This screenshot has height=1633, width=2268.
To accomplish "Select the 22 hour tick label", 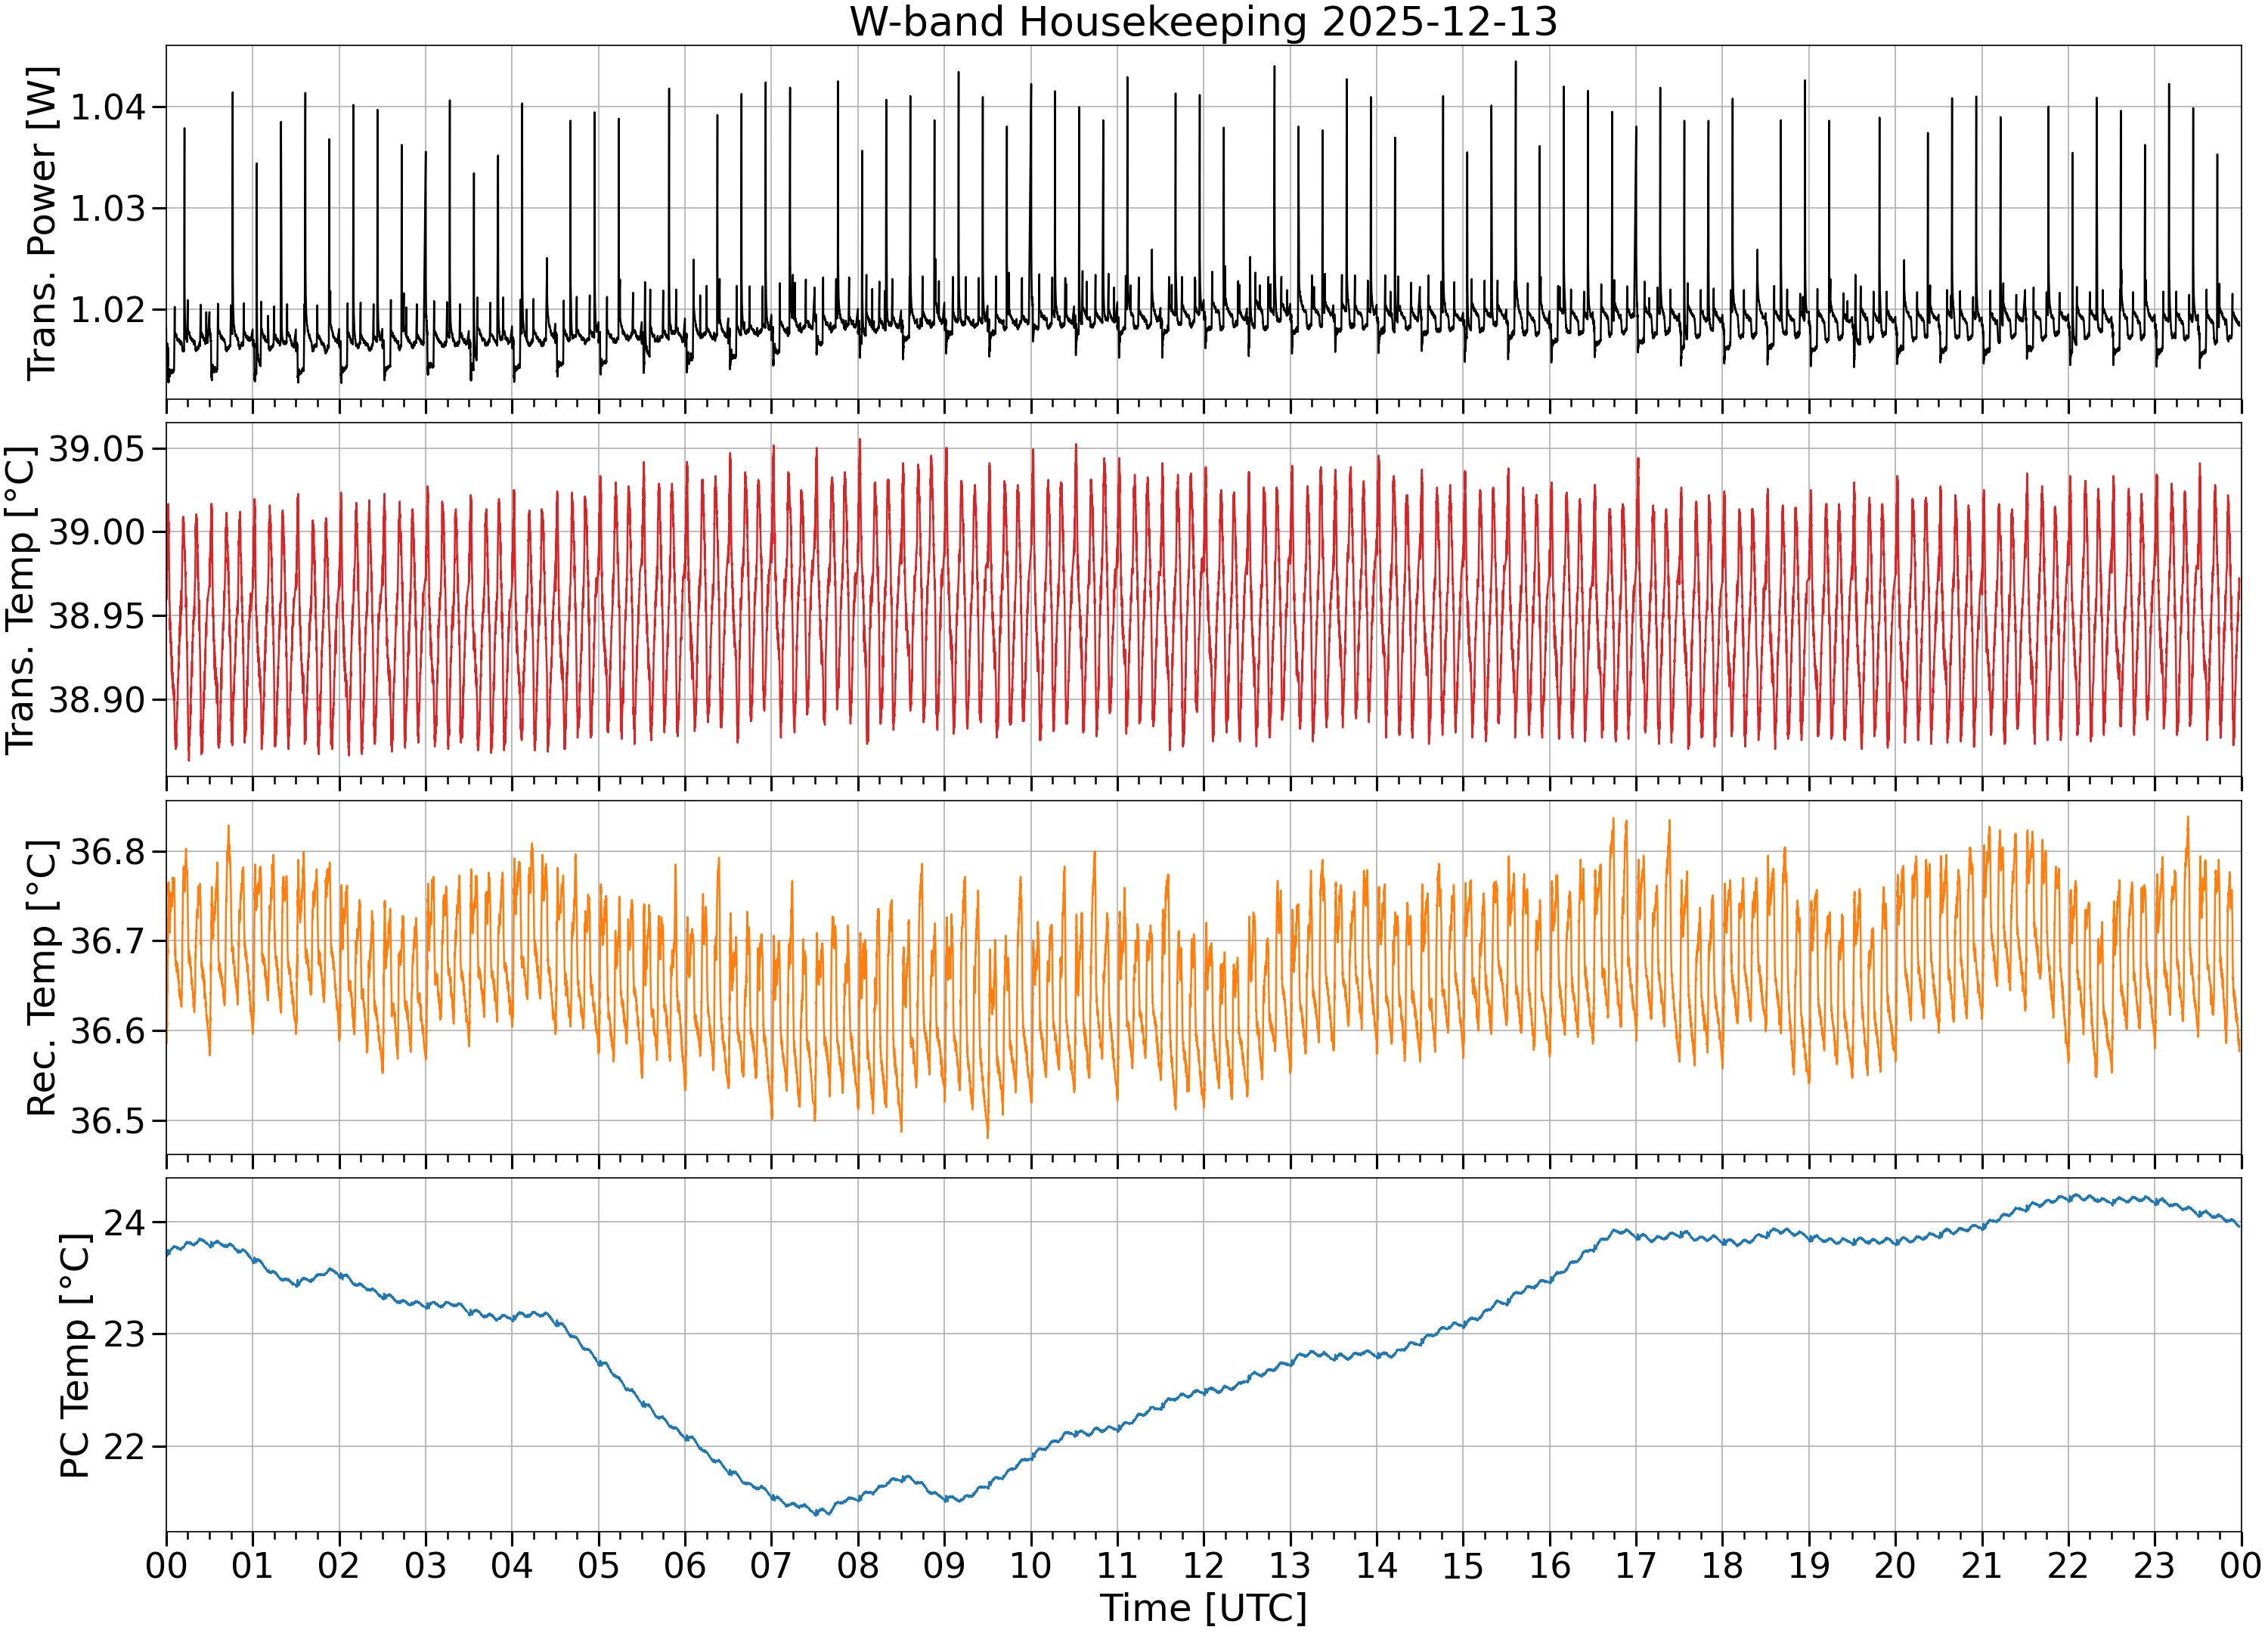I will tap(2068, 1565).
